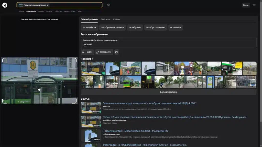The image size is (262, 147).
Task: Open the pushkino.bezformata.com article link
Action: [174, 117]
